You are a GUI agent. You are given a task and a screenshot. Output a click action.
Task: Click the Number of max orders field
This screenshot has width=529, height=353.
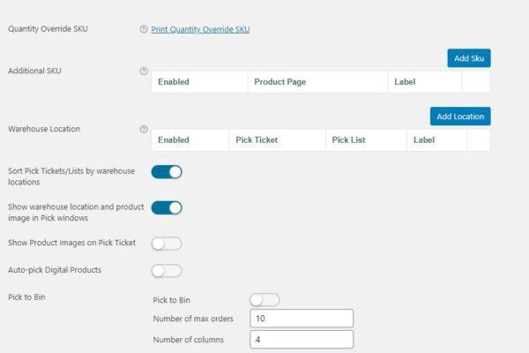point(302,319)
